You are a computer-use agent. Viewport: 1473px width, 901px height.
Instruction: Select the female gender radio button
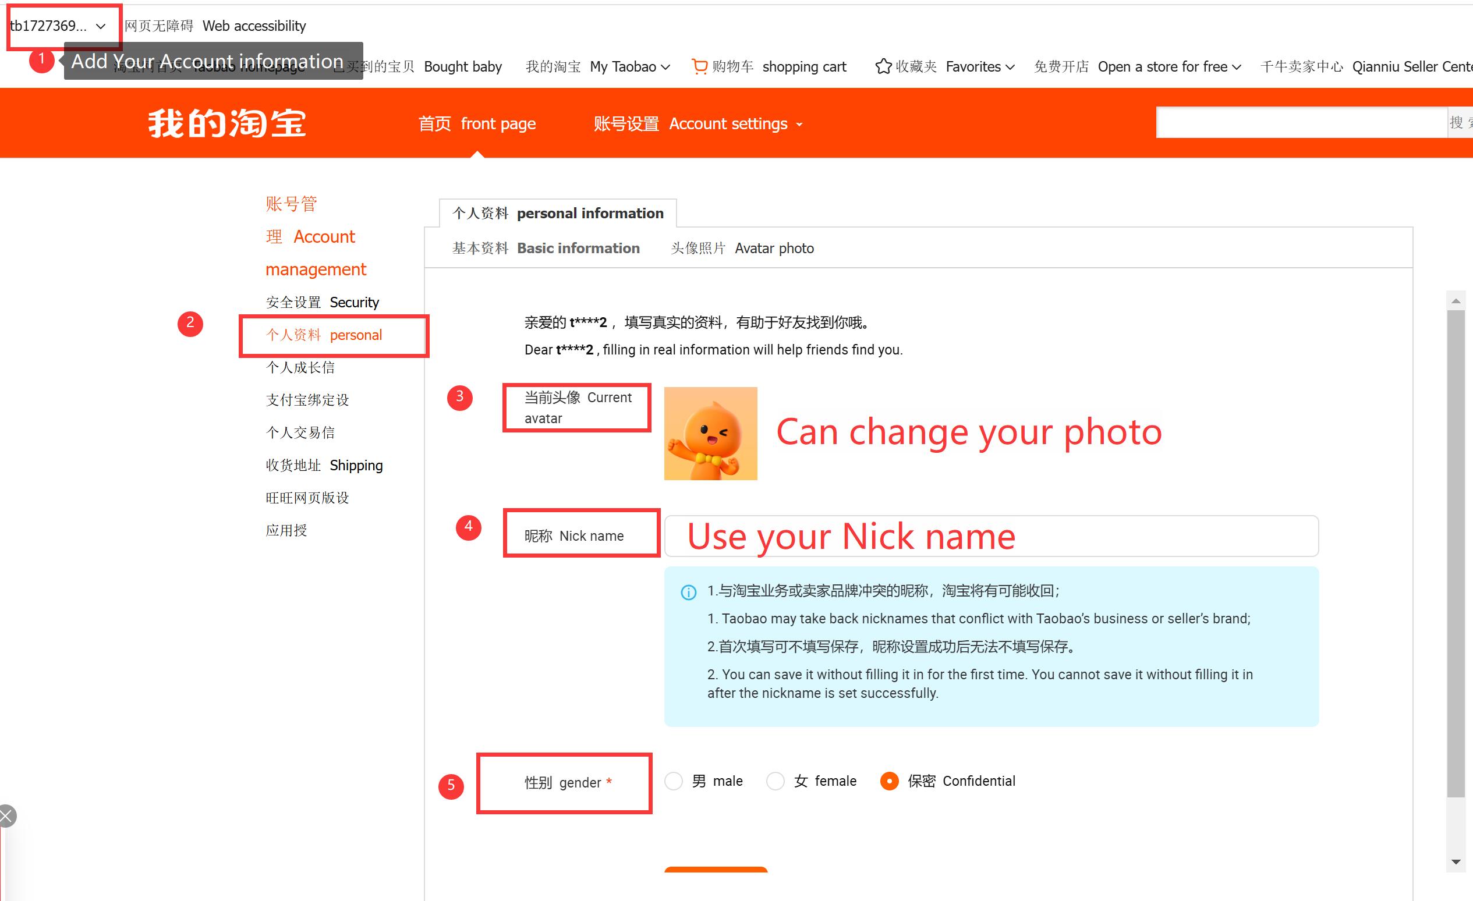coord(776,781)
